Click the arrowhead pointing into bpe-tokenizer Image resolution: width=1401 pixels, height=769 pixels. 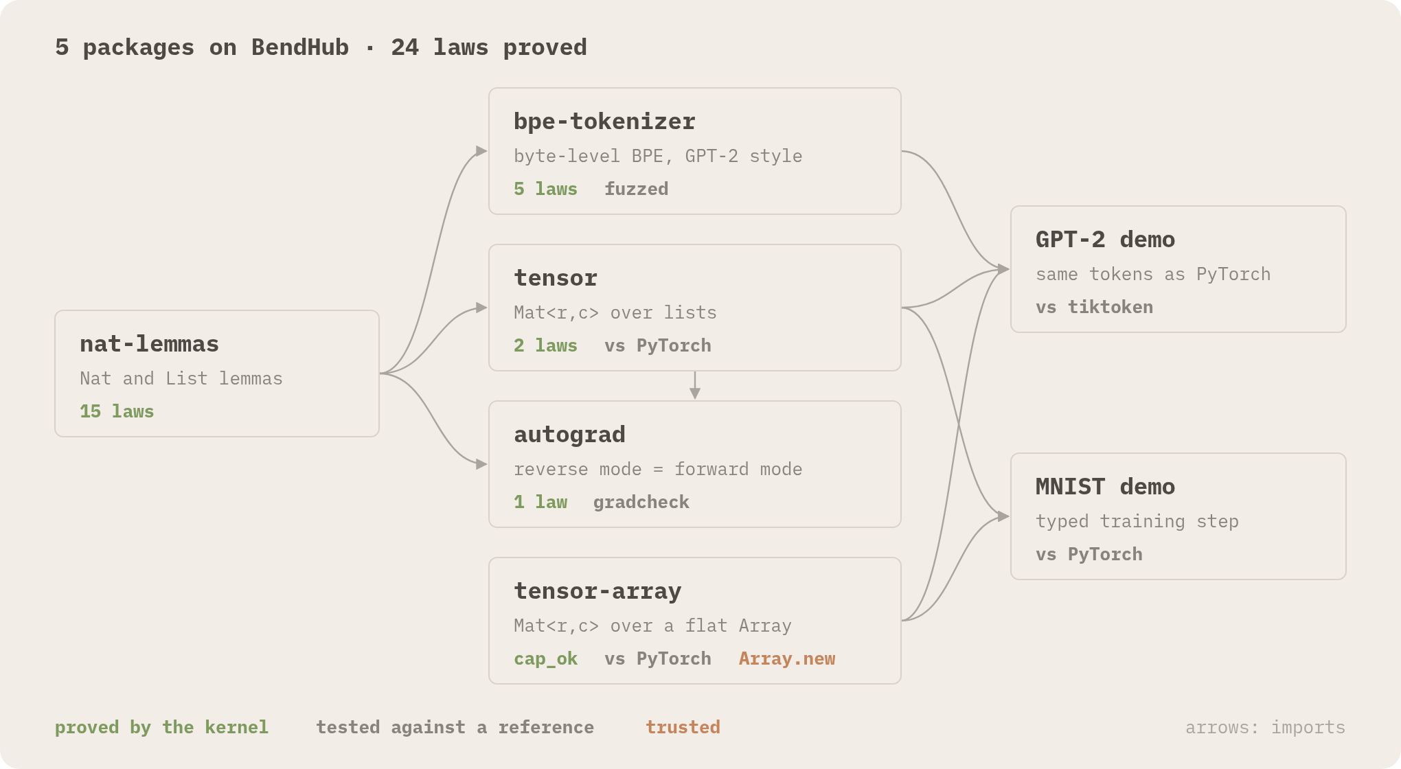click(481, 151)
